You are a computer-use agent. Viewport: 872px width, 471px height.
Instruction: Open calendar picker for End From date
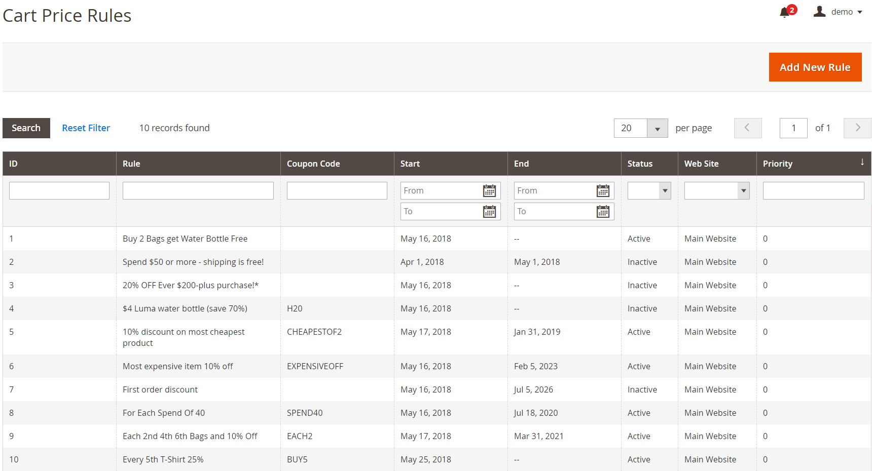pyautogui.click(x=603, y=191)
